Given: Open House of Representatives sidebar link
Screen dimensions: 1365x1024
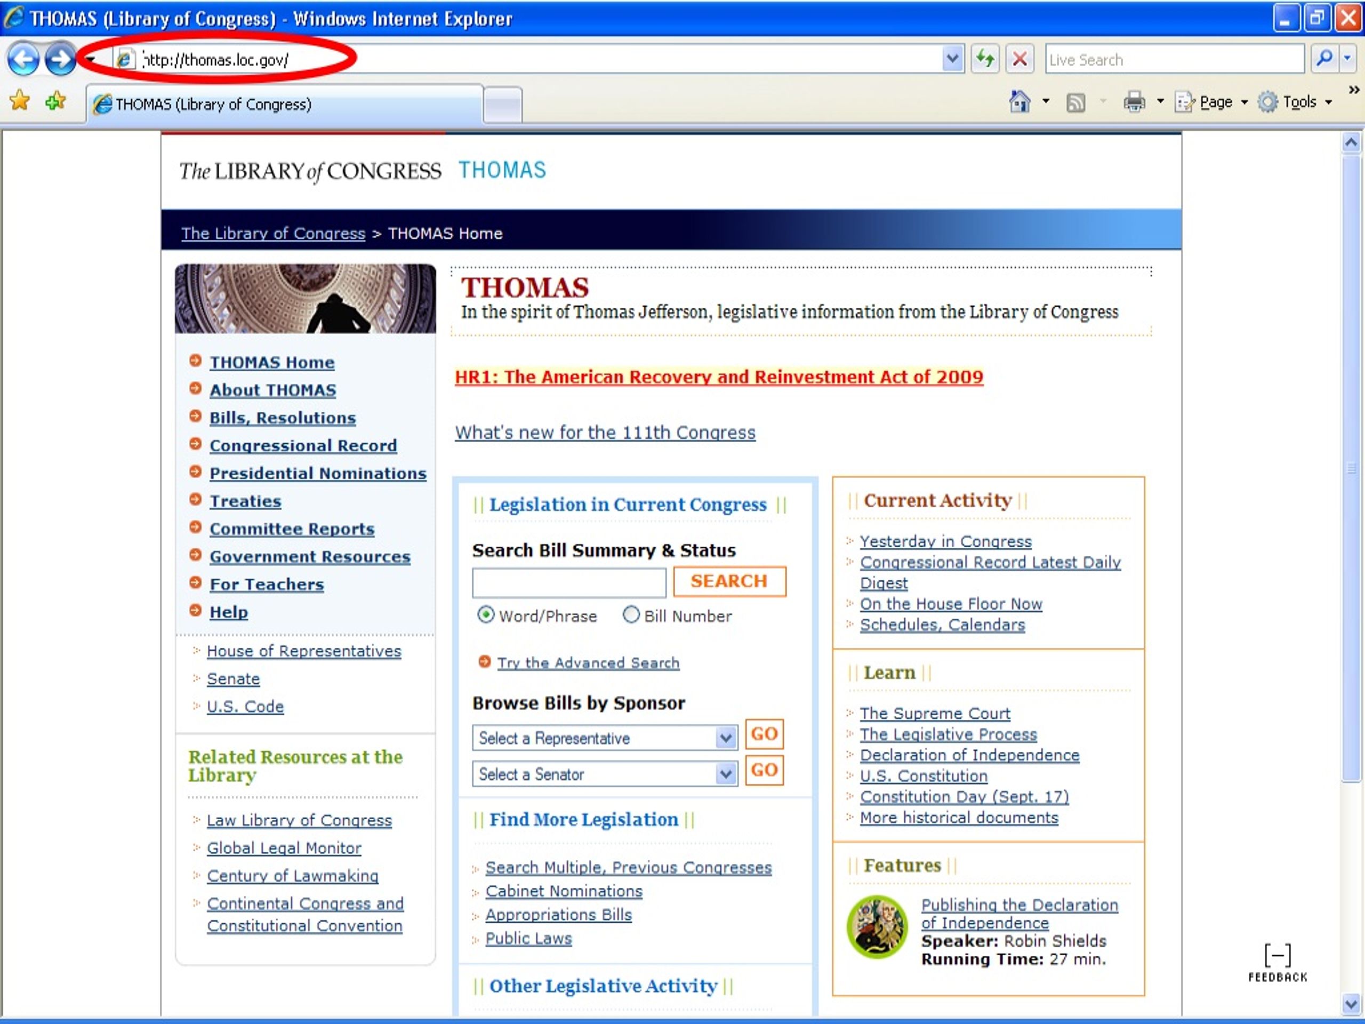Looking at the screenshot, I should click(x=303, y=651).
